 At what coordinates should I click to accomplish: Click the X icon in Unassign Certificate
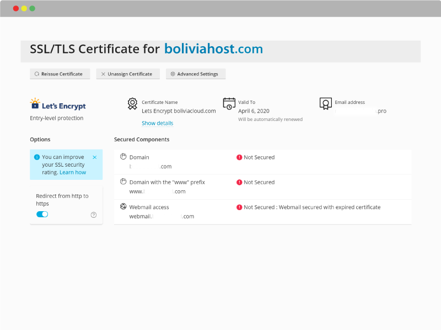[103, 74]
